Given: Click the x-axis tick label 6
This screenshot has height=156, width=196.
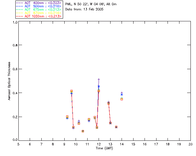Looking at the screenshot, I should [x=30, y=144].
